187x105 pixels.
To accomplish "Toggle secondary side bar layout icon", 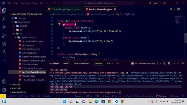I will coord(160,3).
